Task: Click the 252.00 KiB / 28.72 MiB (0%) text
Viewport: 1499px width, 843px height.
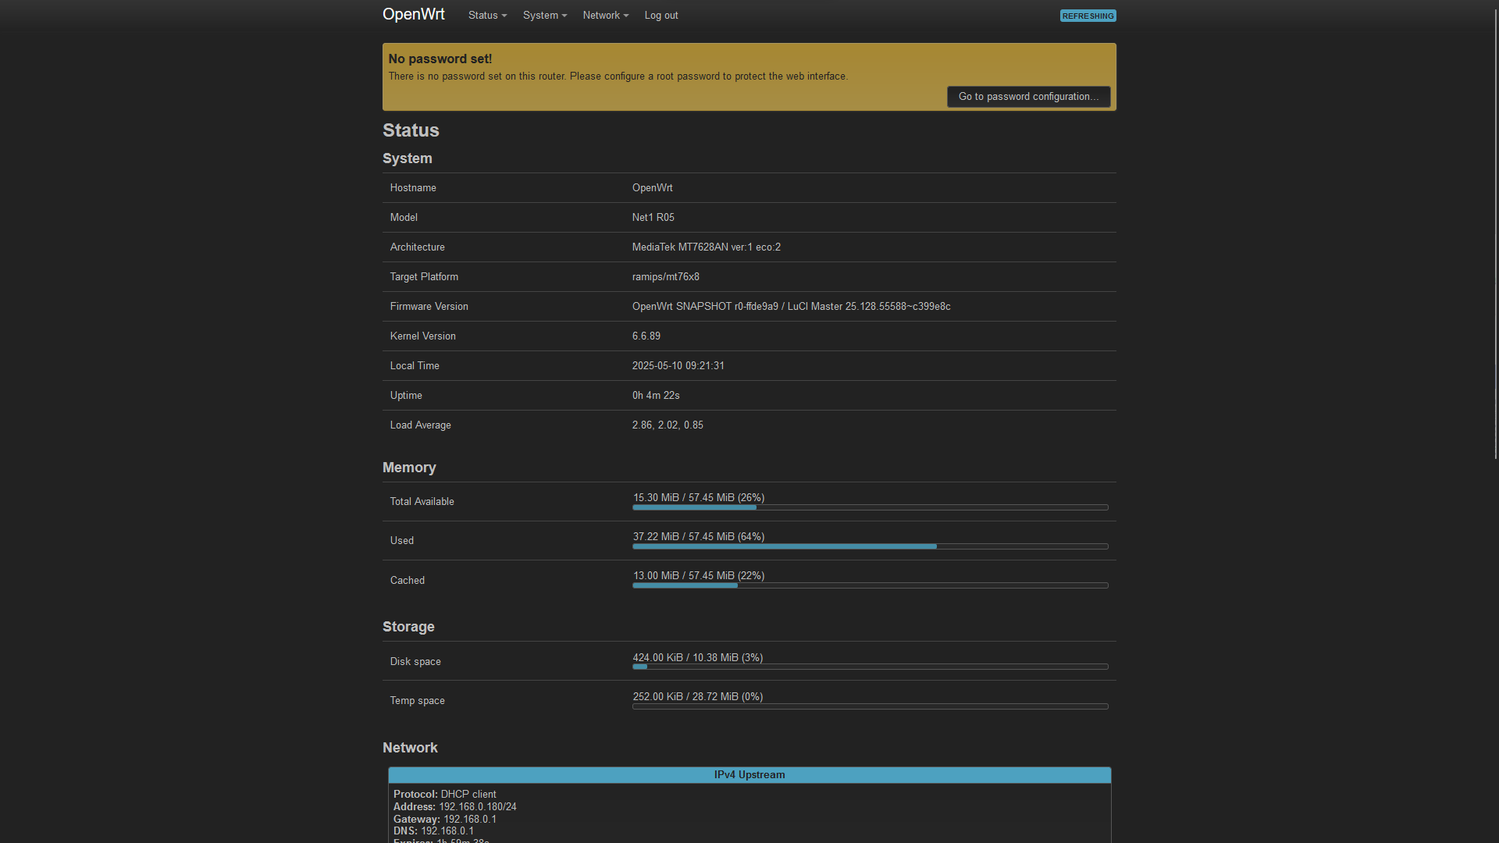Action: coord(698,697)
